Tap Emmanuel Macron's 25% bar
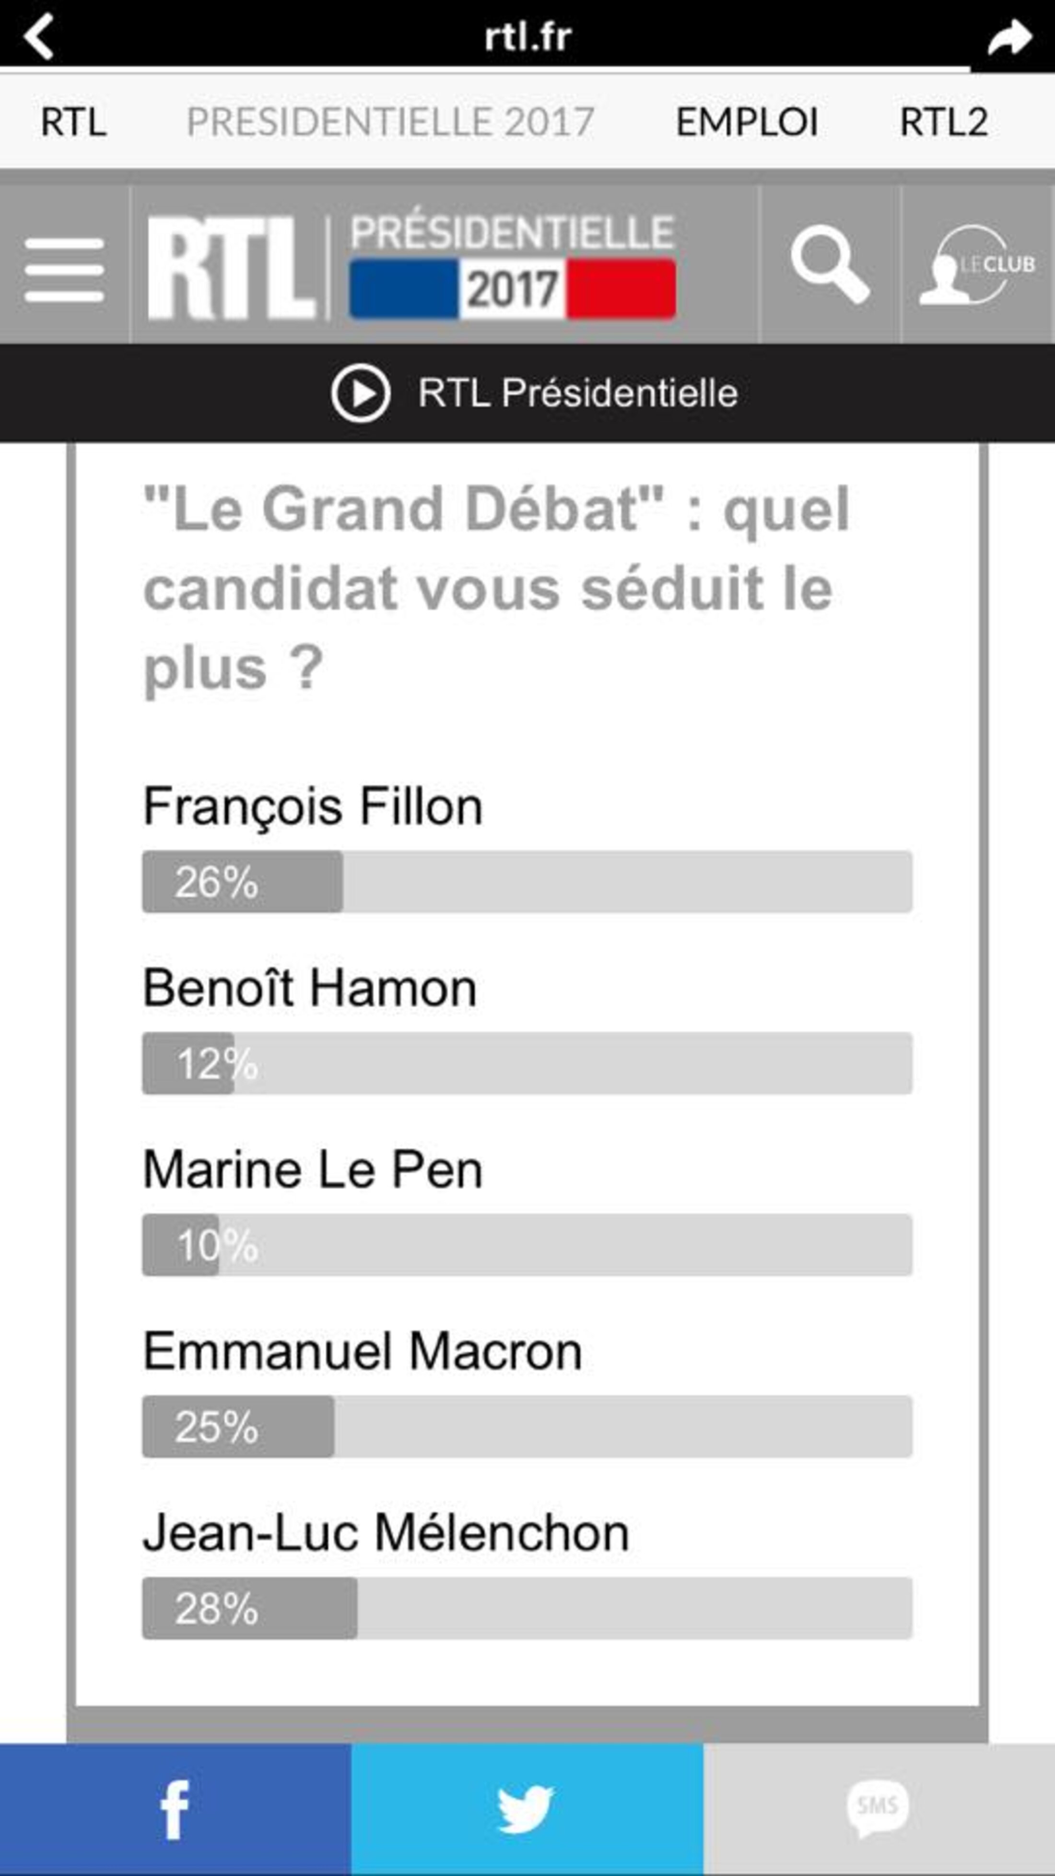This screenshot has height=1876, width=1055. pyautogui.click(x=527, y=1427)
